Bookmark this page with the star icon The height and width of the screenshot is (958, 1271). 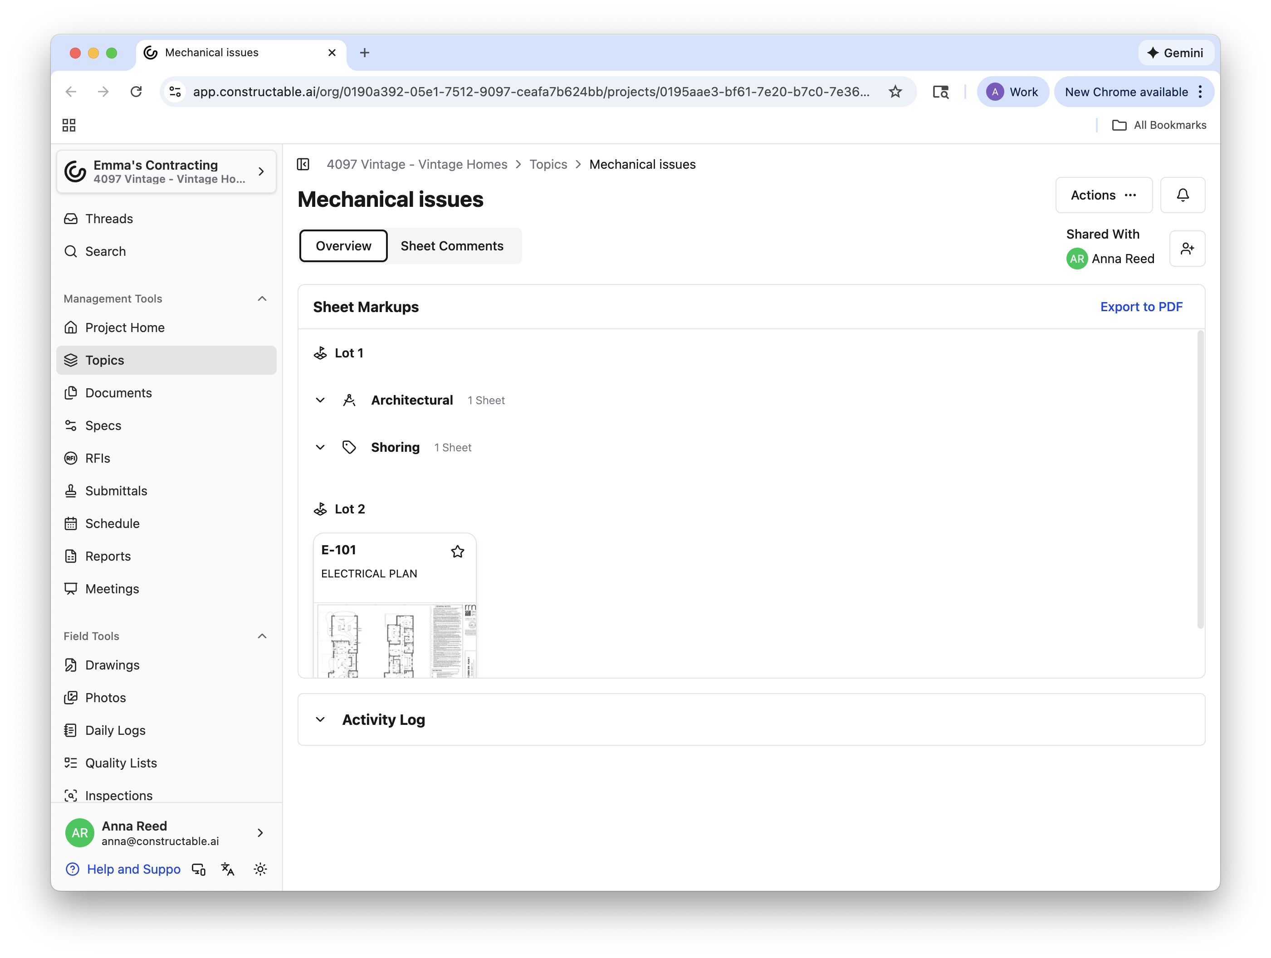click(895, 92)
